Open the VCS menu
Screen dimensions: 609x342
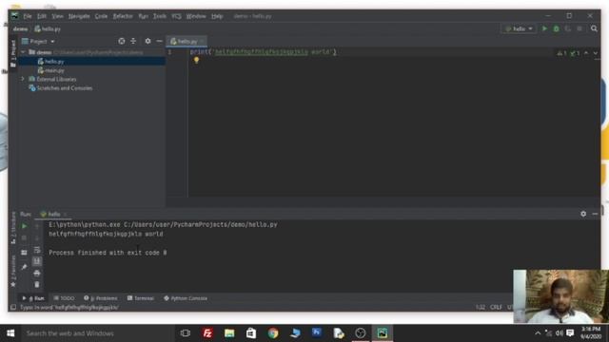coord(176,16)
